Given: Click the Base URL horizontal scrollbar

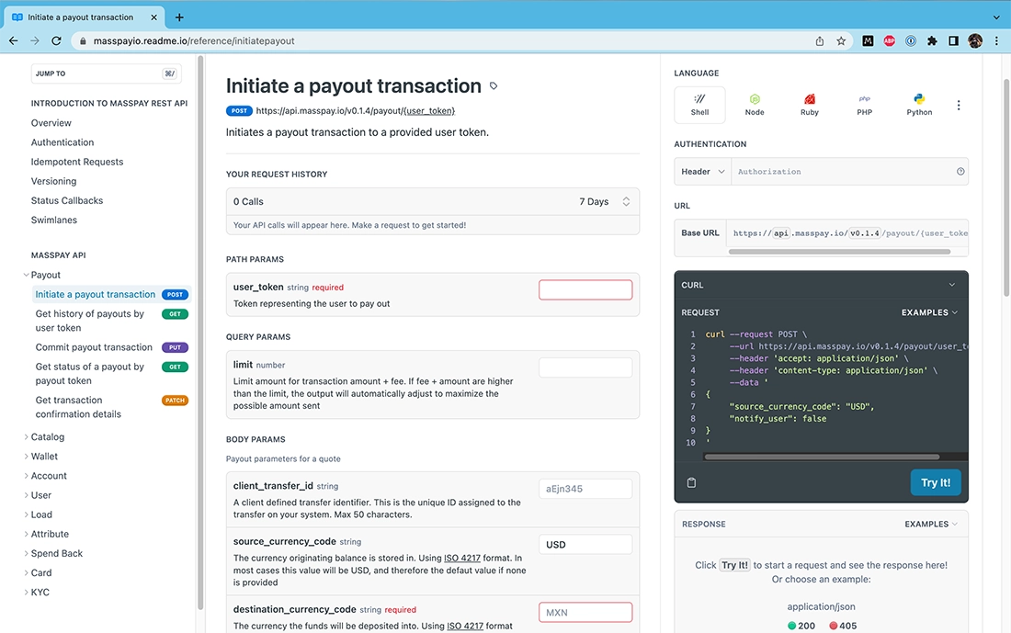Looking at the screenshot, I should click(x=839, y=252).
